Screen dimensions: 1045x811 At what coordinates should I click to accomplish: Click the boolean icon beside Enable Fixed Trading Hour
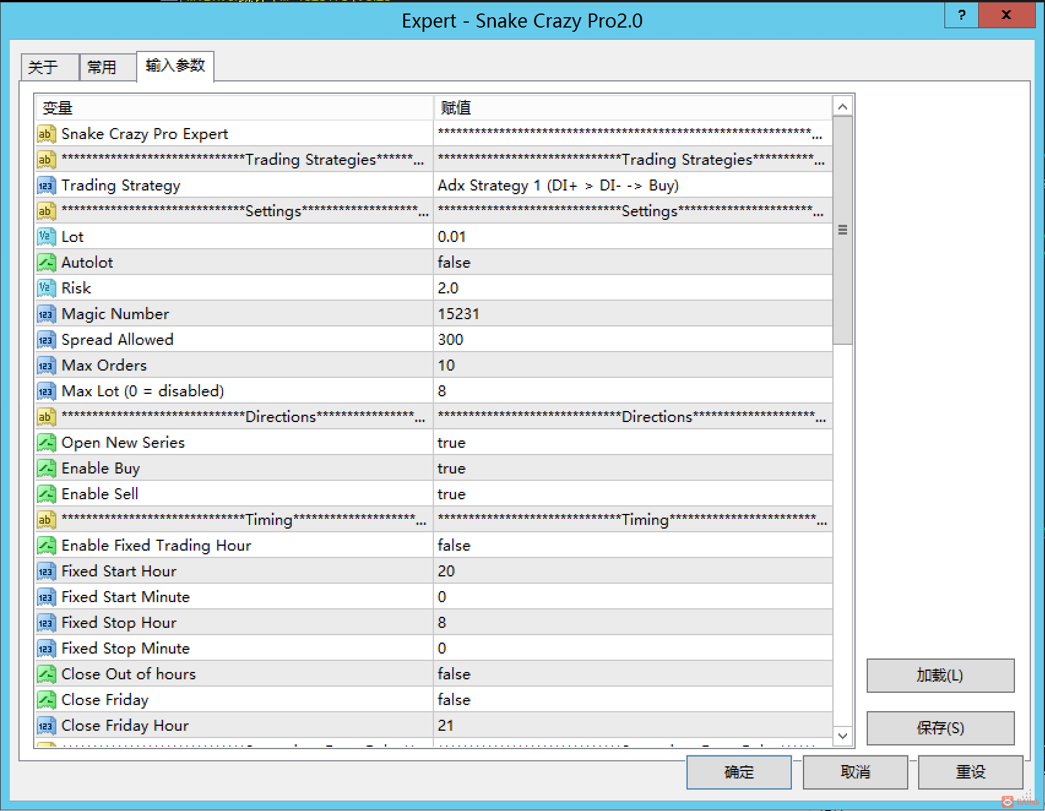click(x=47, y=546)
